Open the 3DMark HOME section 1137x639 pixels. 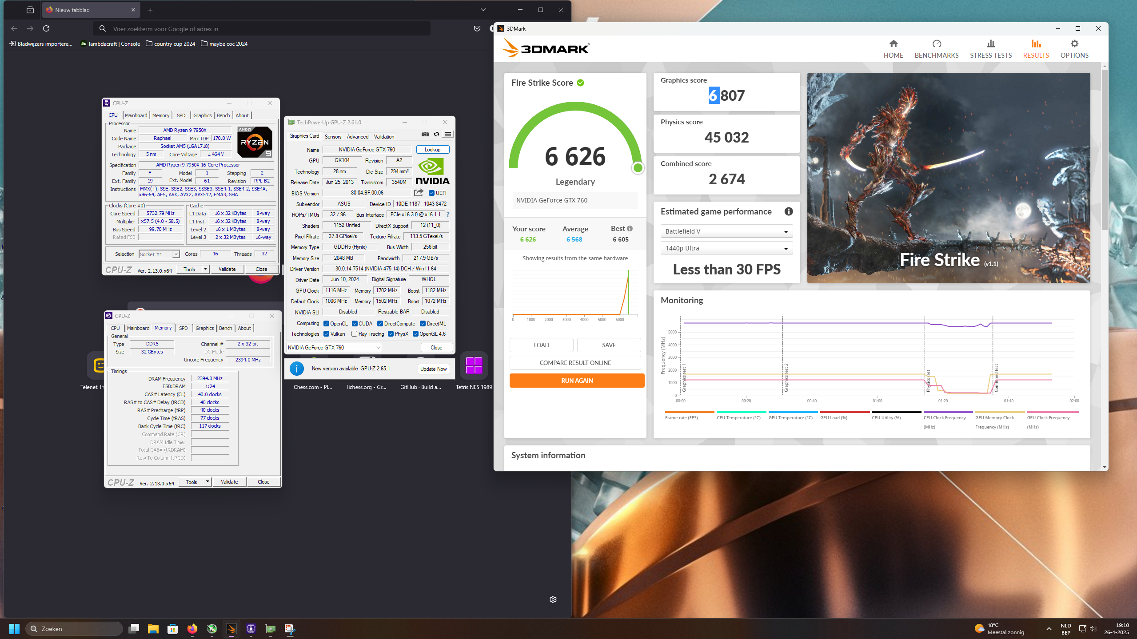(893, 49)
